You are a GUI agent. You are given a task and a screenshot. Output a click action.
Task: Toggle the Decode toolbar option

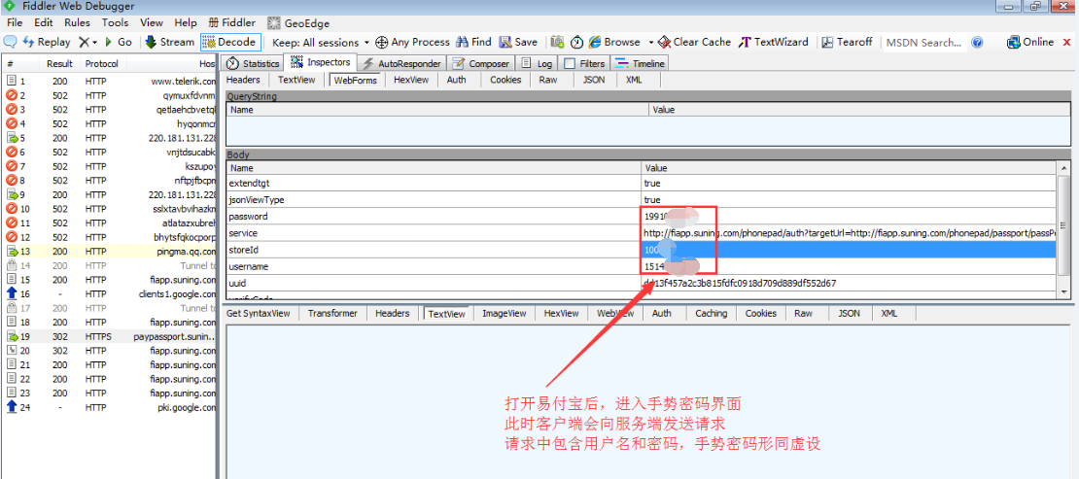coord(230,42)
